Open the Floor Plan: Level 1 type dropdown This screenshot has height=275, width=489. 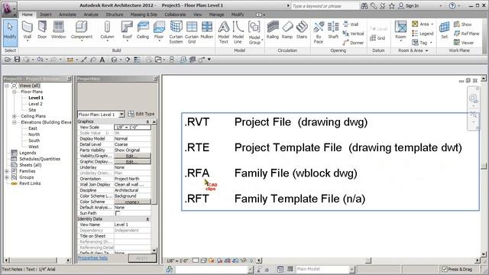click(x=121, y=114)
